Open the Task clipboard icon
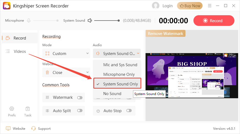240x134 pixels. tap(28, 109)
